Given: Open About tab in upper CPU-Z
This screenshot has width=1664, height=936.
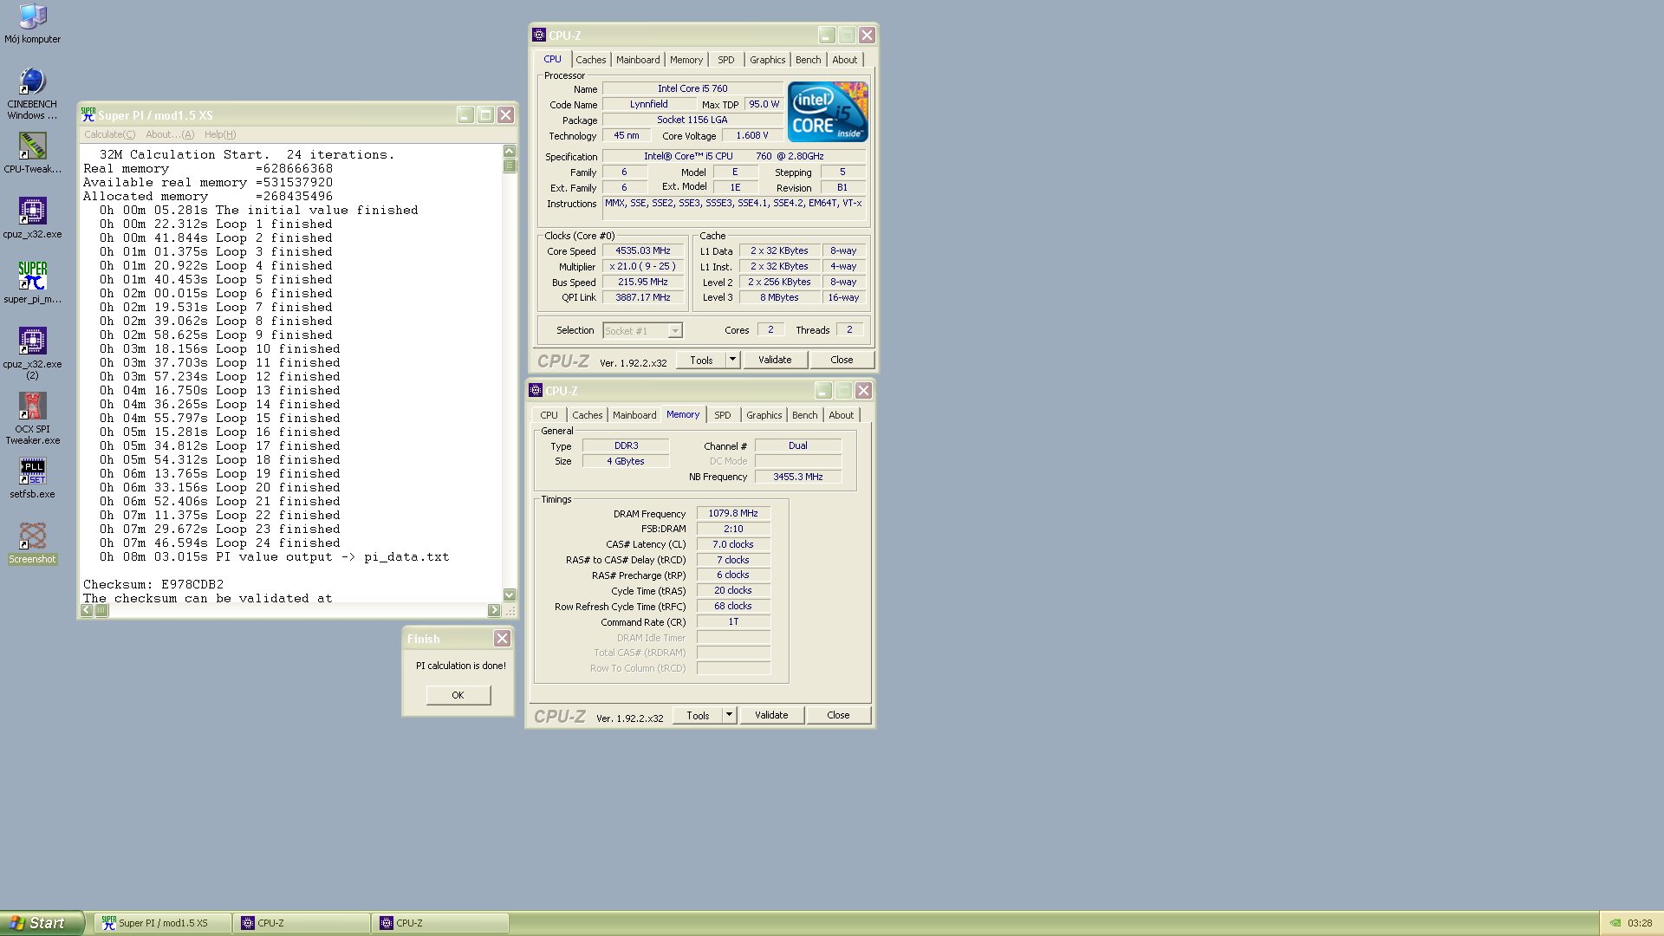Looking at the screenshot, I should tap(845, 60).
